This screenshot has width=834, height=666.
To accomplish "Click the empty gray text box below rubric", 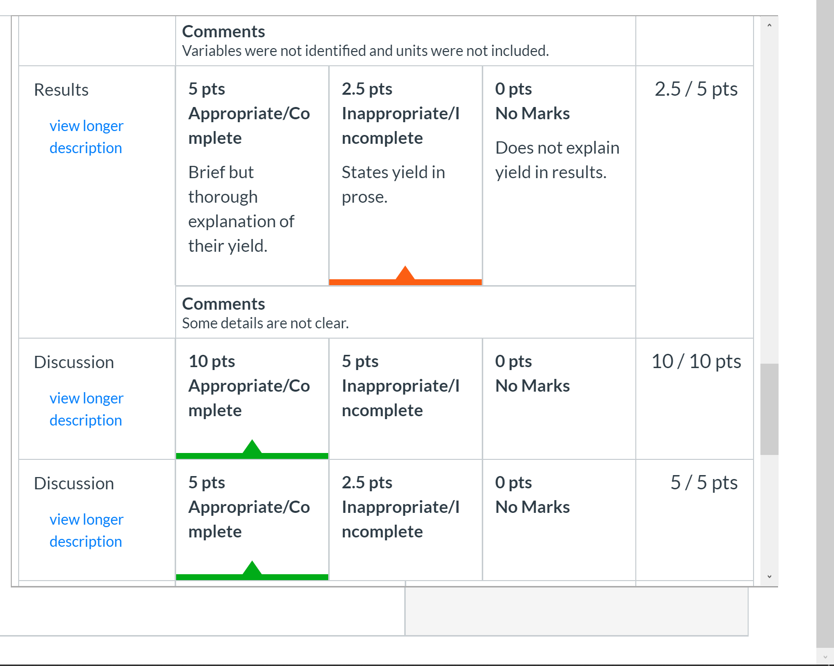I will tap(576, 611).
